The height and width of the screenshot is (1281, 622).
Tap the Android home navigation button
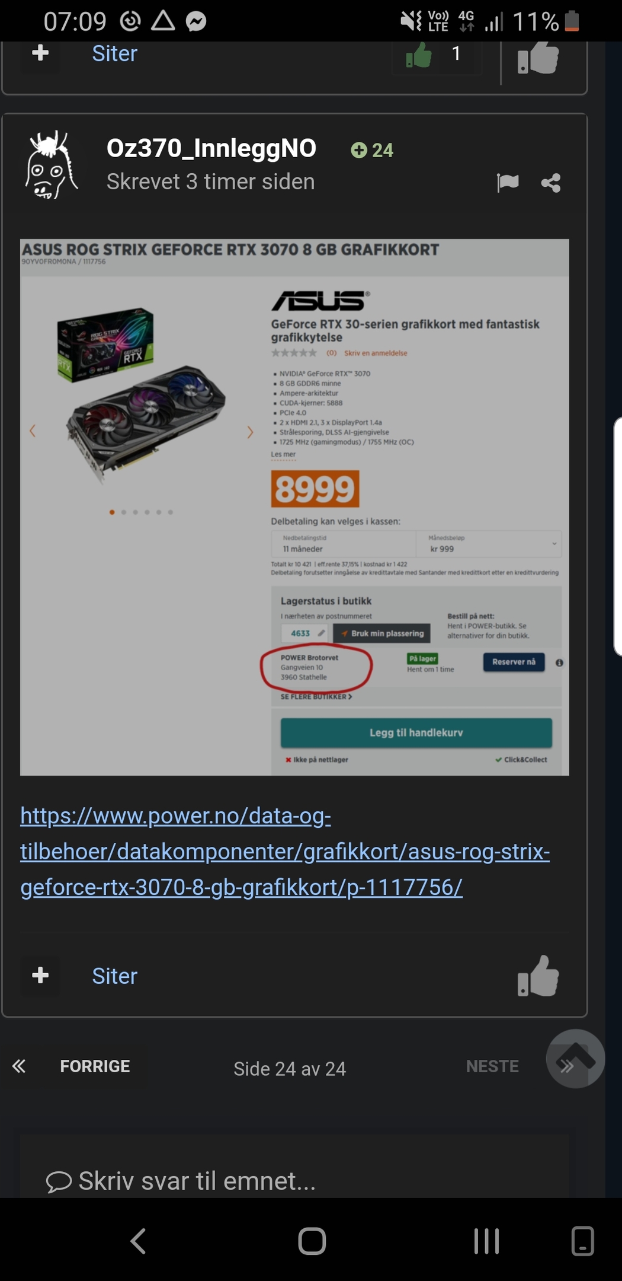[x=312, y=1241]
